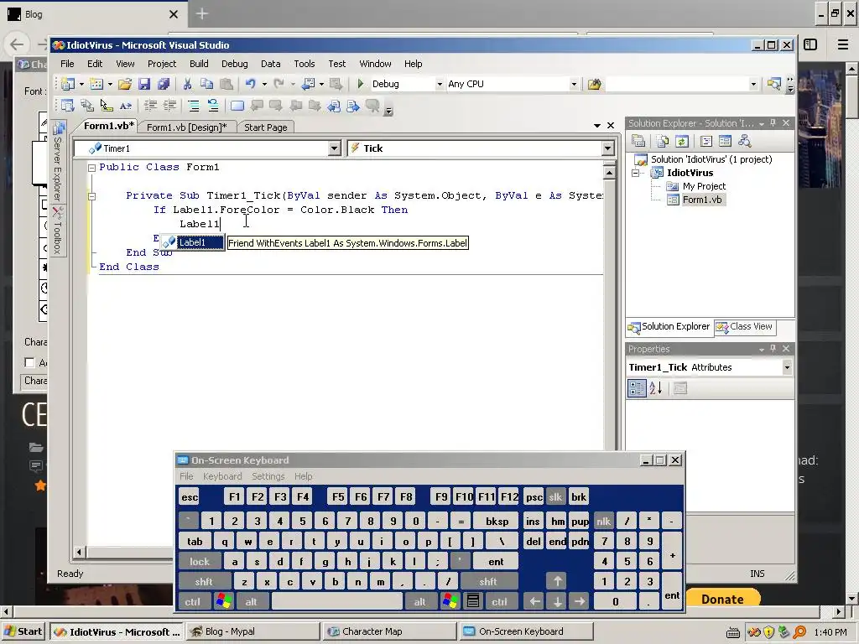This screenshot has height=644, width=859.
Task: Open the Timer1 class name dropdown
Action: point(334,148)
